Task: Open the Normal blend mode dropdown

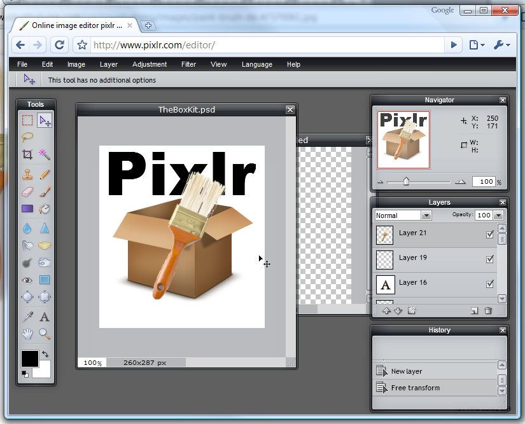Action: point(403,215)
